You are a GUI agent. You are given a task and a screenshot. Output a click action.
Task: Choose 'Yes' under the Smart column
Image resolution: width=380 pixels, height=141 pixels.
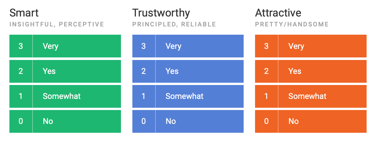point(65,71)
